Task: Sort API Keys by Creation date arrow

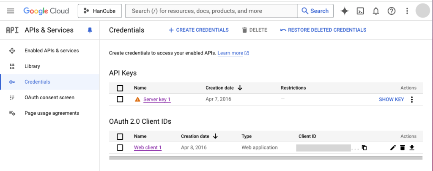Action: pyautogui.click(x=240, y=88)
